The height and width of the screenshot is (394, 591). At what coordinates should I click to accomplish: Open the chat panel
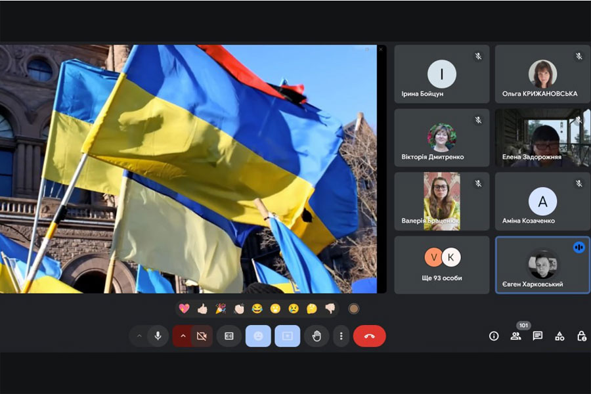tap(538, 336)
